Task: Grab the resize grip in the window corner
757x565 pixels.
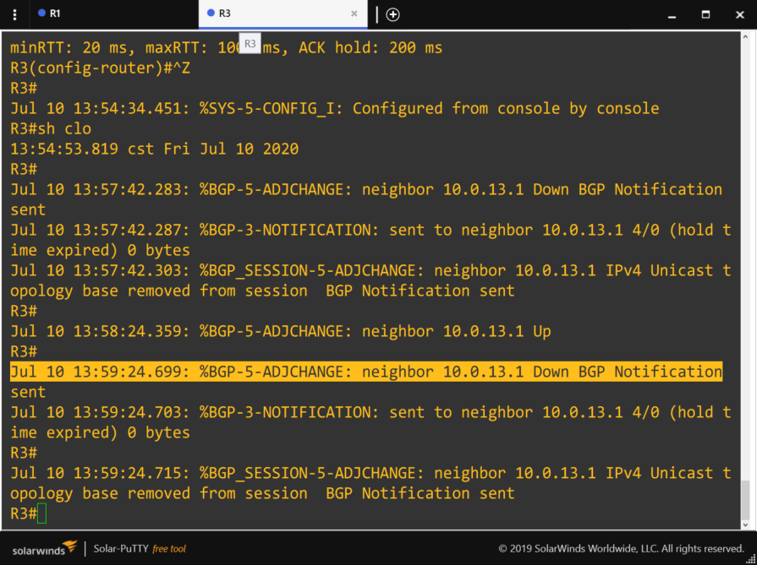Action: (750, 558)
